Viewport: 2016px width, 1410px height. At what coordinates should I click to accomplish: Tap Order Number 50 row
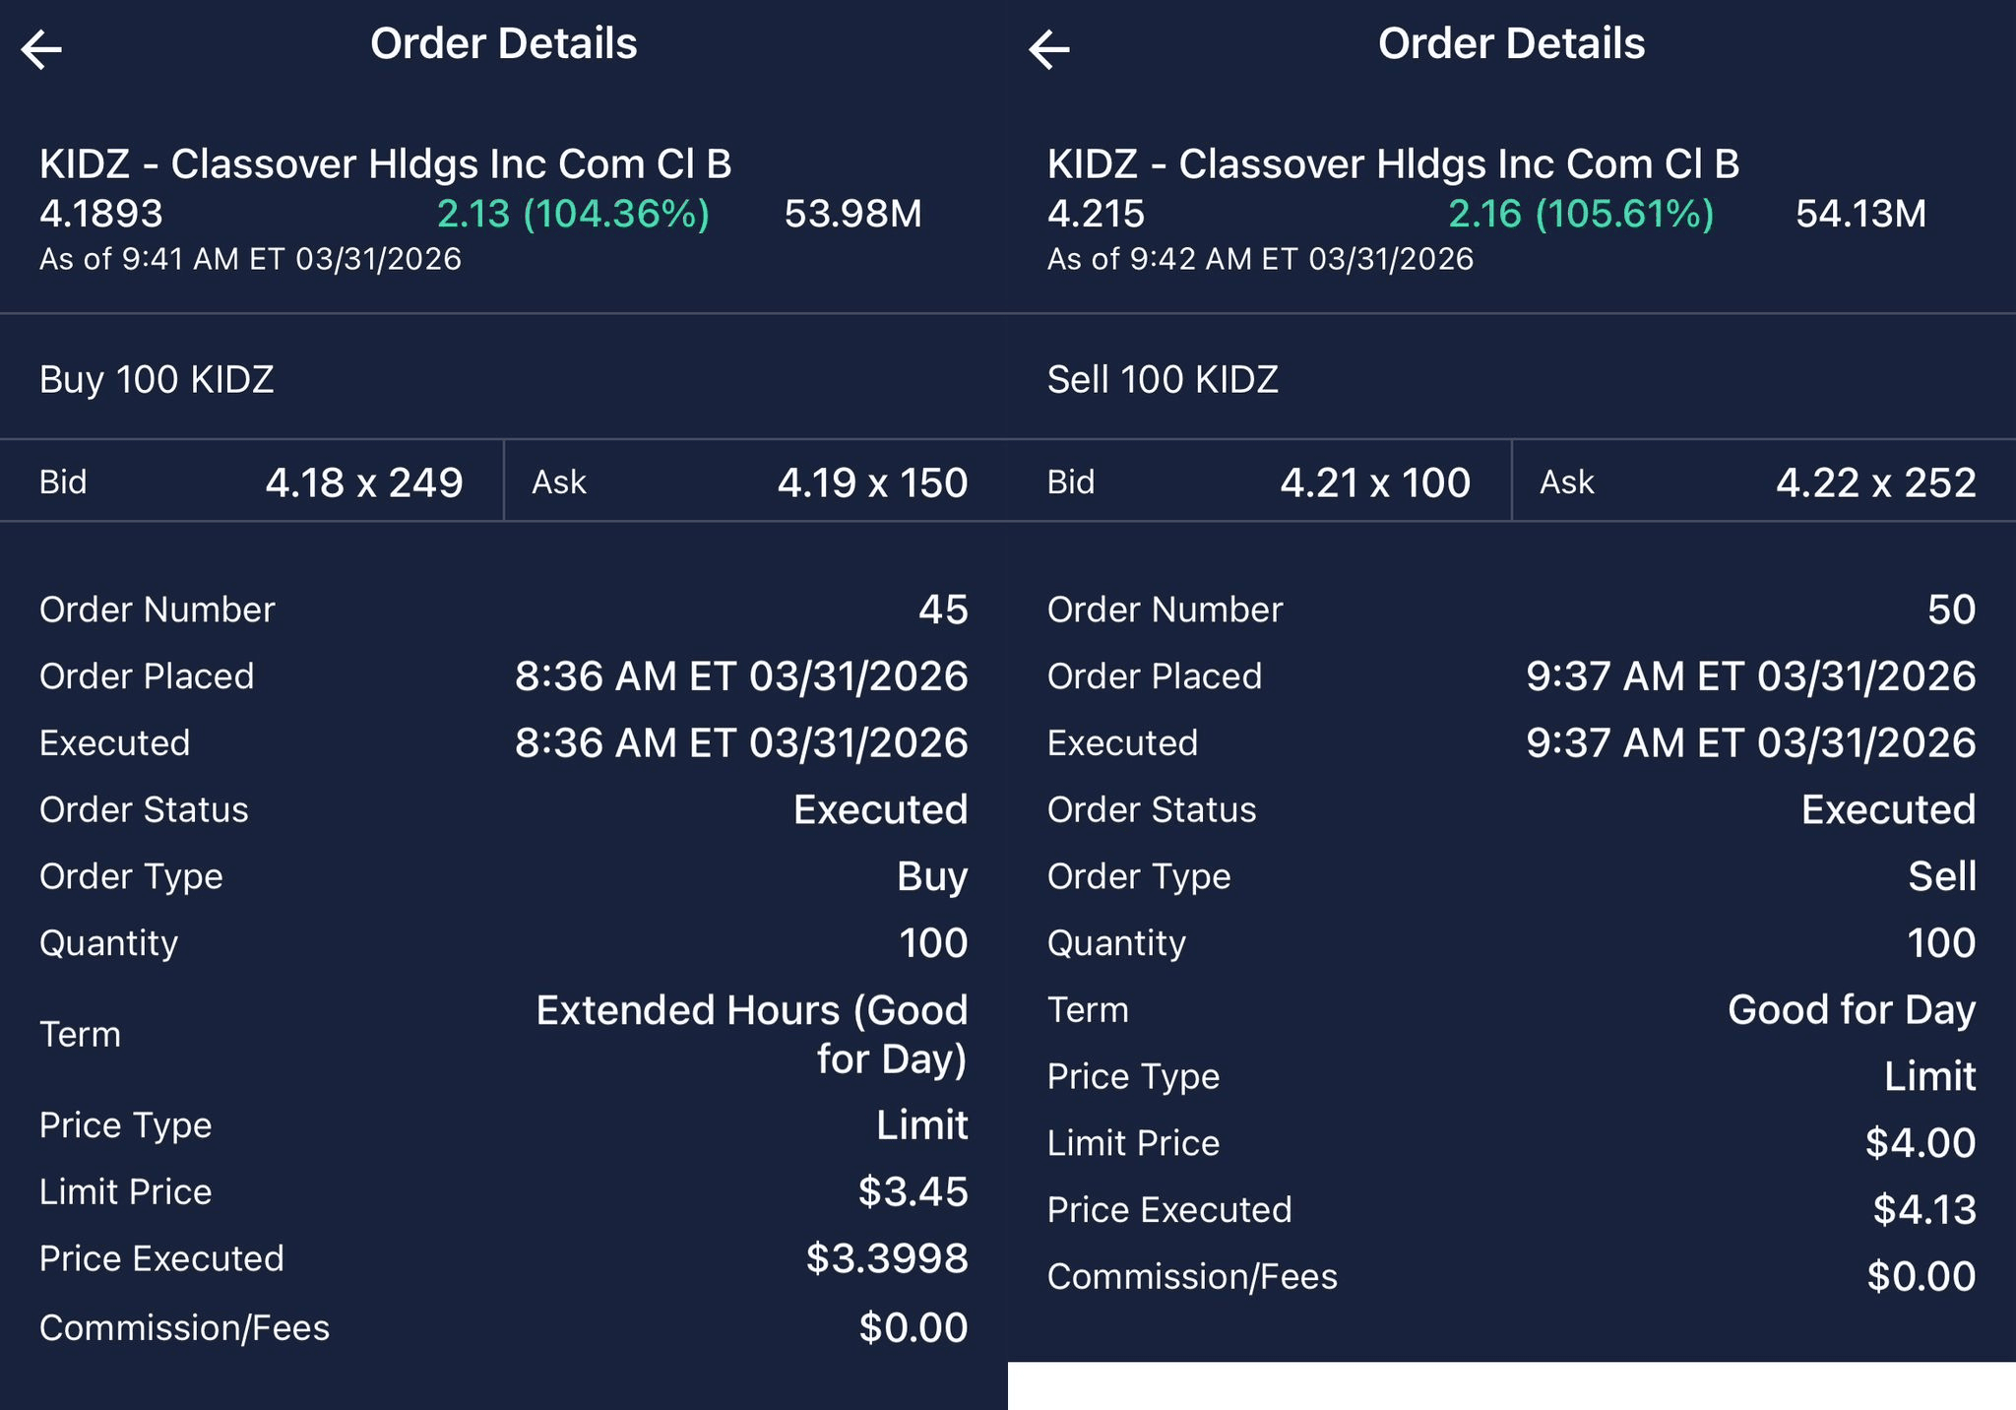pos(1512,609)
